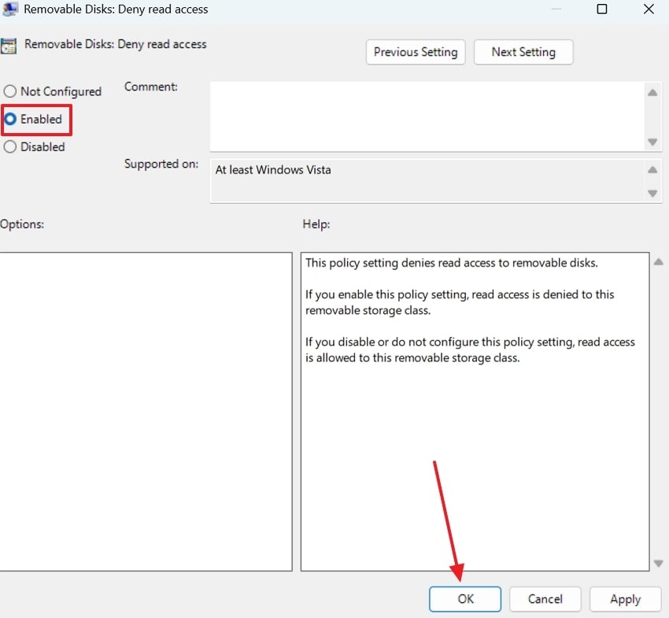Viewport: 669px width, 618px height.
Task: Click the setting icon beside the policy name heading
Action: pos(9,45)
